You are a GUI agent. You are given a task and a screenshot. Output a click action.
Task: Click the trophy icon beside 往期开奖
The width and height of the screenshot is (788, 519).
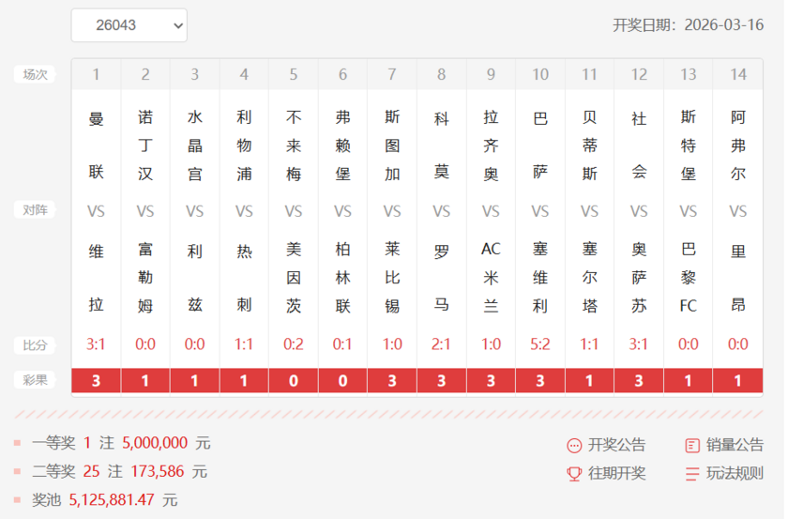(574, 474)
